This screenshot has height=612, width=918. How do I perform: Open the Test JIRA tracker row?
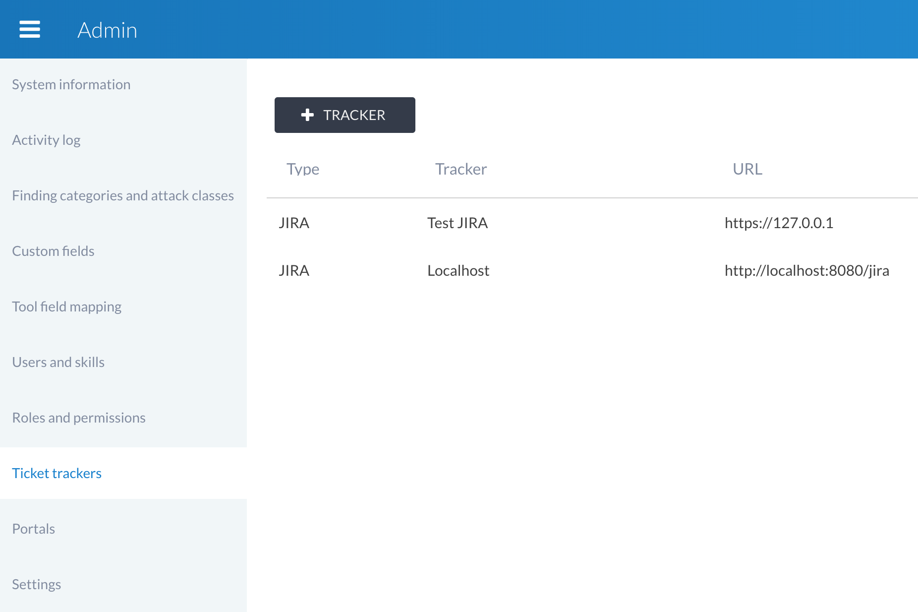pos(458,223)
